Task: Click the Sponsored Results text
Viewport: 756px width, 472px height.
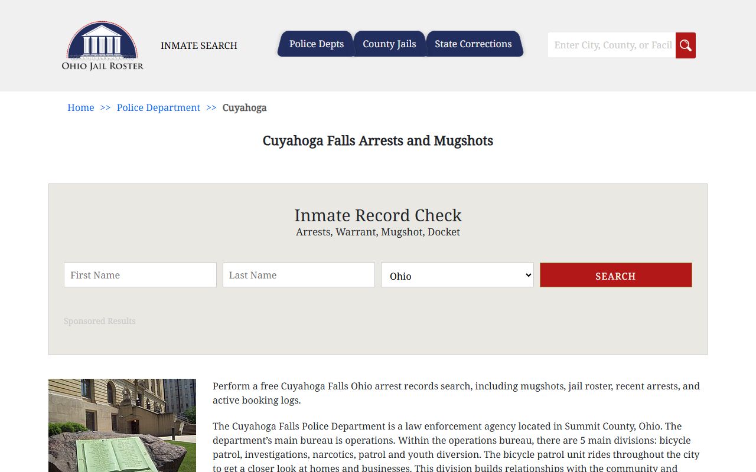Action: 100,321
